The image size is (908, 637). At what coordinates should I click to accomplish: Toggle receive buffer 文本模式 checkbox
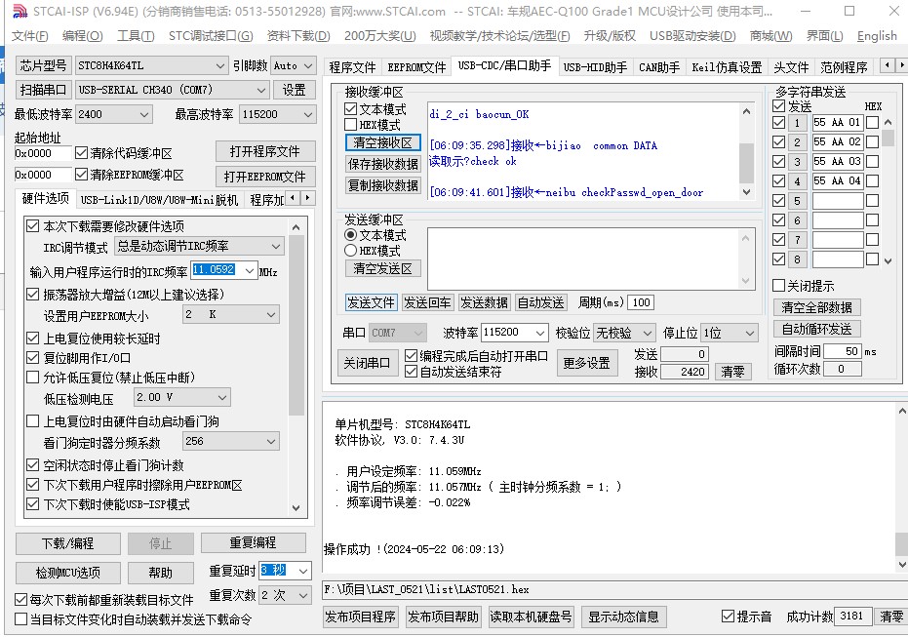350,109
